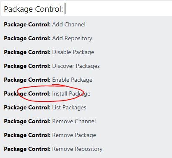
Task: Click the 'Enable Package' text label
Action: (72, 80)
